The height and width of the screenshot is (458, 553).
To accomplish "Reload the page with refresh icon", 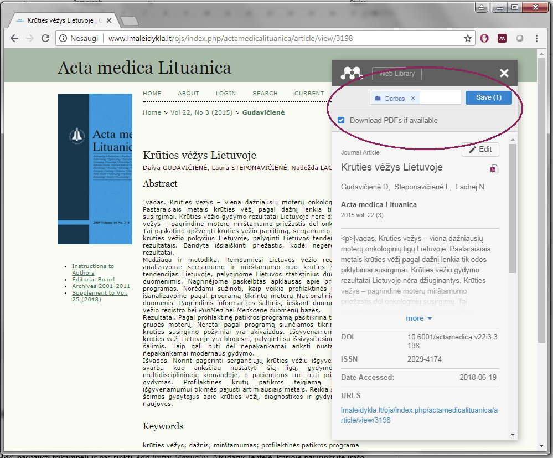I will click(x=45, y=39).
